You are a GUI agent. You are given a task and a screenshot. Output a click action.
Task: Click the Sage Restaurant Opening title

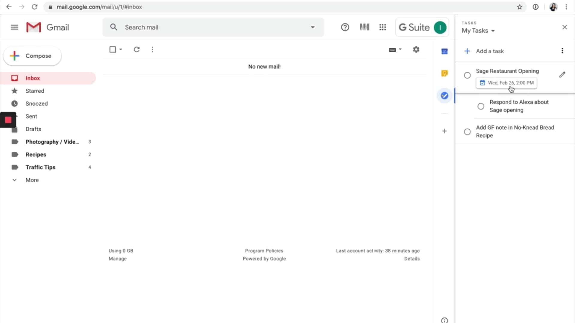pos(507,71)
